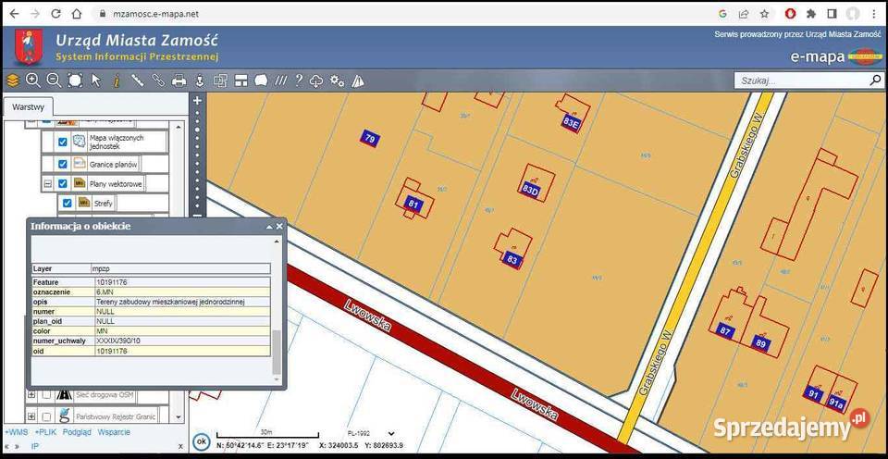The width and height of the screenshot is (888, 459).
Task: Choose the ruler measurement tool
Action: pyautogui.click(x=137, y=81)
